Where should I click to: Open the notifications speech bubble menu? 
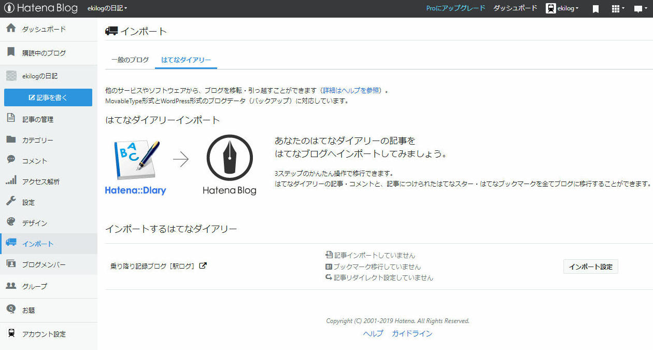pos(641,9)
